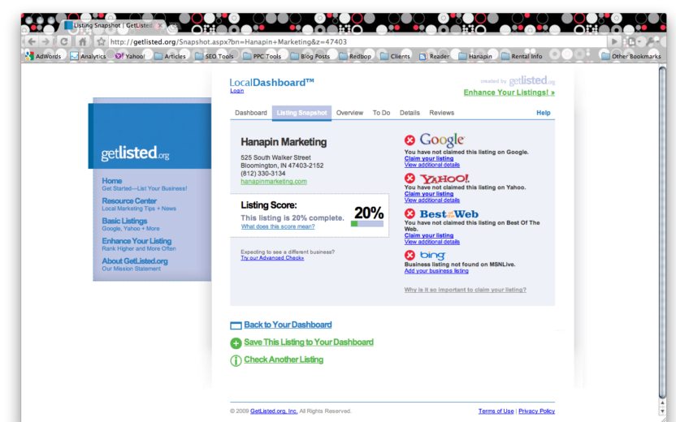This screenshot has height=422, width=676.
Task: Click What does this score mean?
Action: tap(278, 226)
